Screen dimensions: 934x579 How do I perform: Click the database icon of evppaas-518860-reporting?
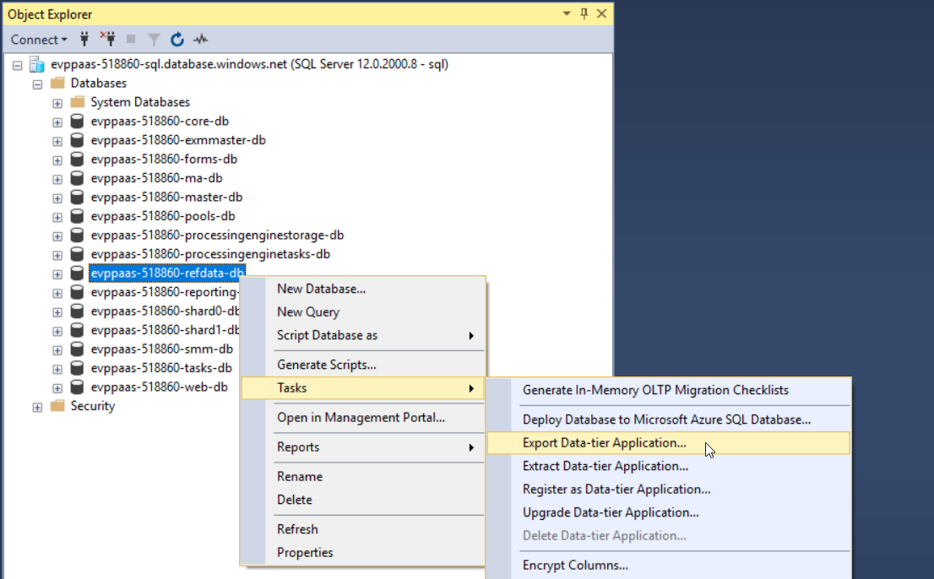click(77, 292)
